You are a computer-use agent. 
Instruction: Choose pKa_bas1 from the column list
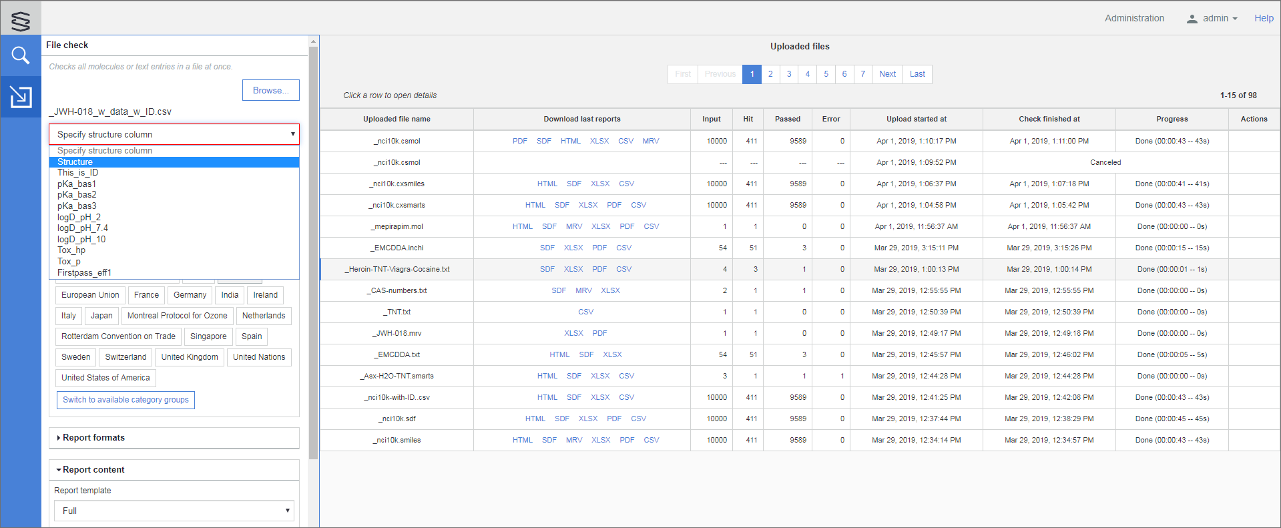[x=77, y=184]
